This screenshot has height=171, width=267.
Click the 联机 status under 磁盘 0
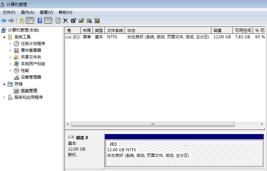coord(72,155)
